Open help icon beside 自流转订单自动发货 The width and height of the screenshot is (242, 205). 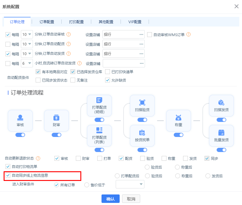click(x=79, y=63)
